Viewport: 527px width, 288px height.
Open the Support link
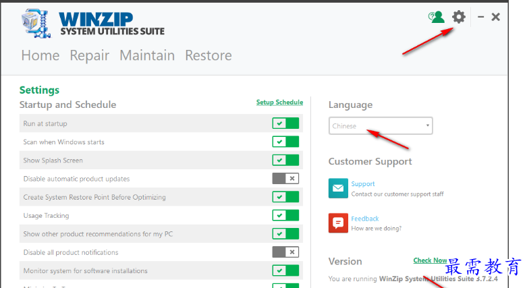click(x=362, y=184)
